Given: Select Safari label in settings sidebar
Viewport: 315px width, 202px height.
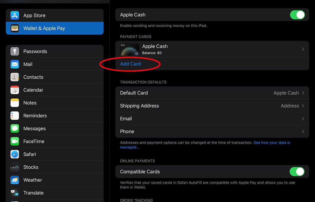Looking at the screenshot, I should pos(30,154).
